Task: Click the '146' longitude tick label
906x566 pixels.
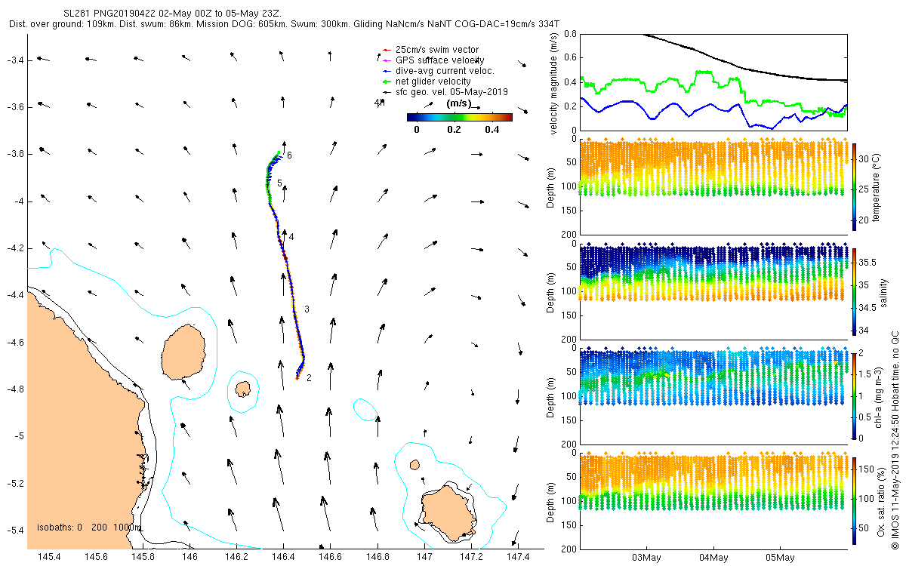Action: click(190, 557)
